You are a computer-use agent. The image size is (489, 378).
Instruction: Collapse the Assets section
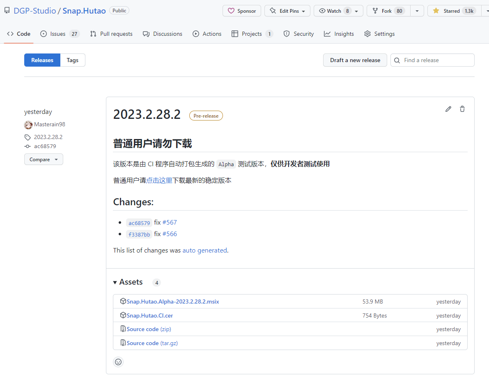tap(128, 282)
